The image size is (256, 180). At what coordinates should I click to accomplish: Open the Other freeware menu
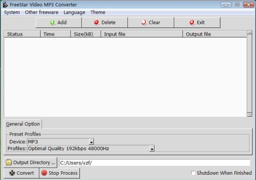(x=41, y=12)
